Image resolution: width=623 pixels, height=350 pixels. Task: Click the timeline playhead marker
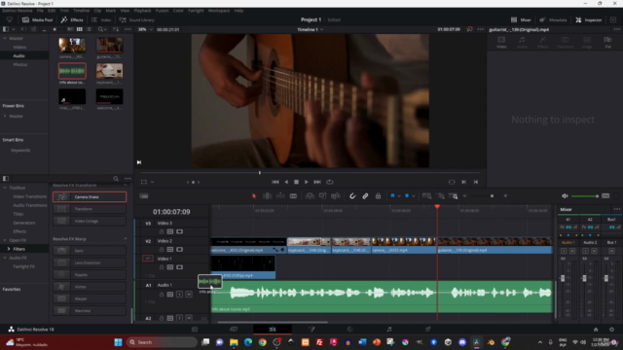pos(437,207)
